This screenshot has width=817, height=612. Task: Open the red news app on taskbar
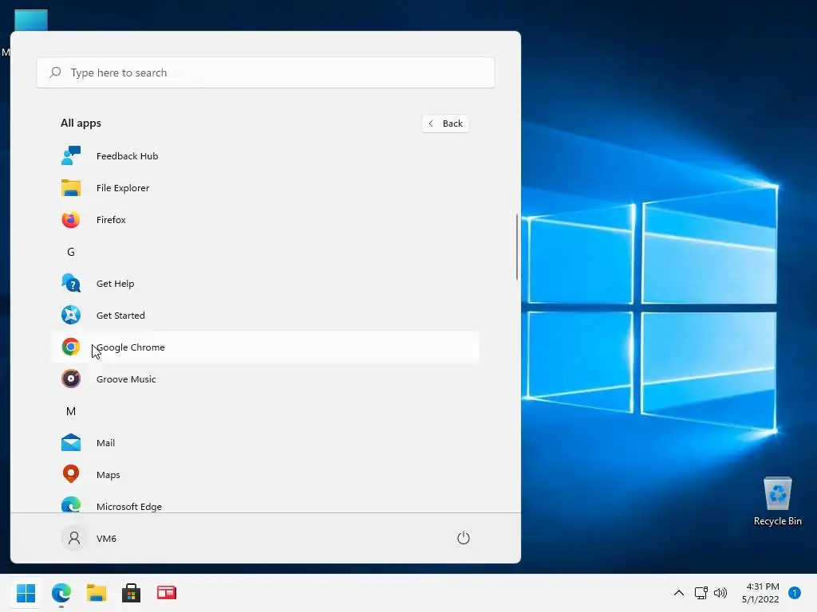(x=167, y=593)
